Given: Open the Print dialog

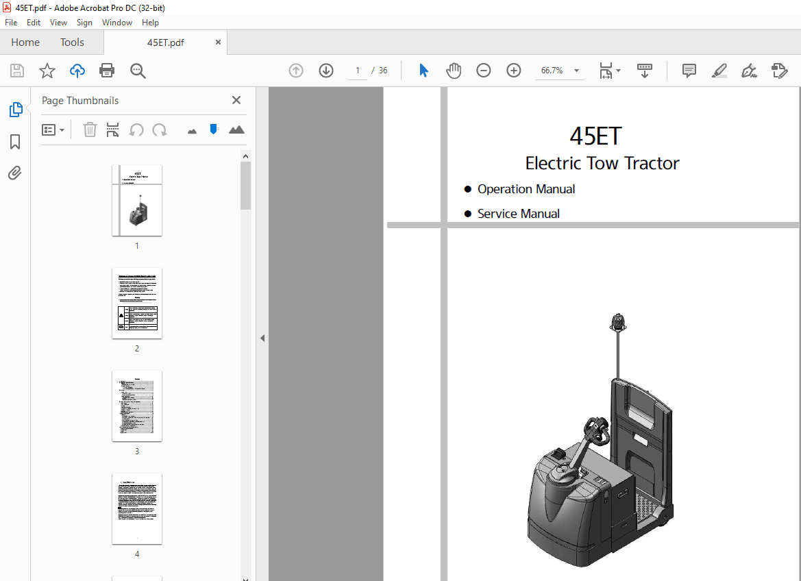Looking at the screenshot, I should click(107, 71).
